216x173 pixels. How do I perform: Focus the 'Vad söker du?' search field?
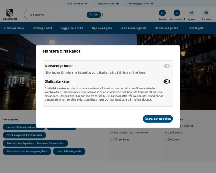(x=56, y=15)
